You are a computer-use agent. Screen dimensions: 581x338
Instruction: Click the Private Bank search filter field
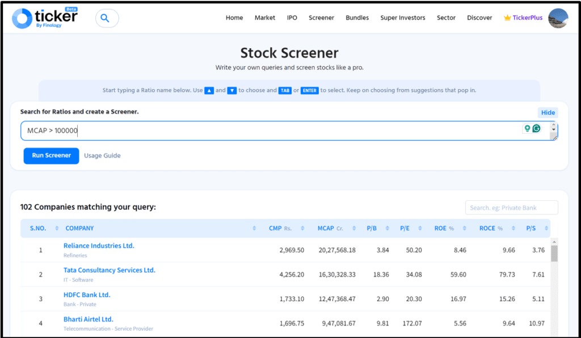(511, 207)
